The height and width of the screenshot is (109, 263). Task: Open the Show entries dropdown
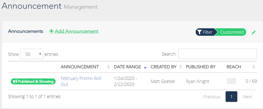tap(32, 54)
